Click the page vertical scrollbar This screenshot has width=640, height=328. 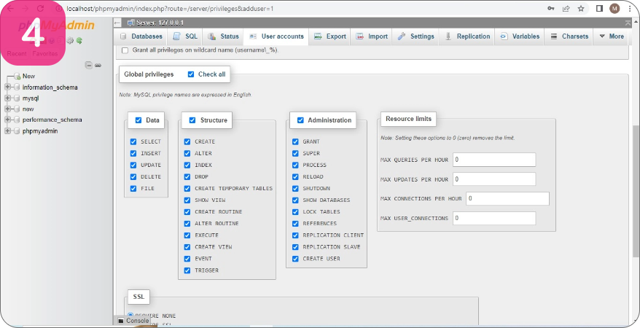click(x=636, y=190)
